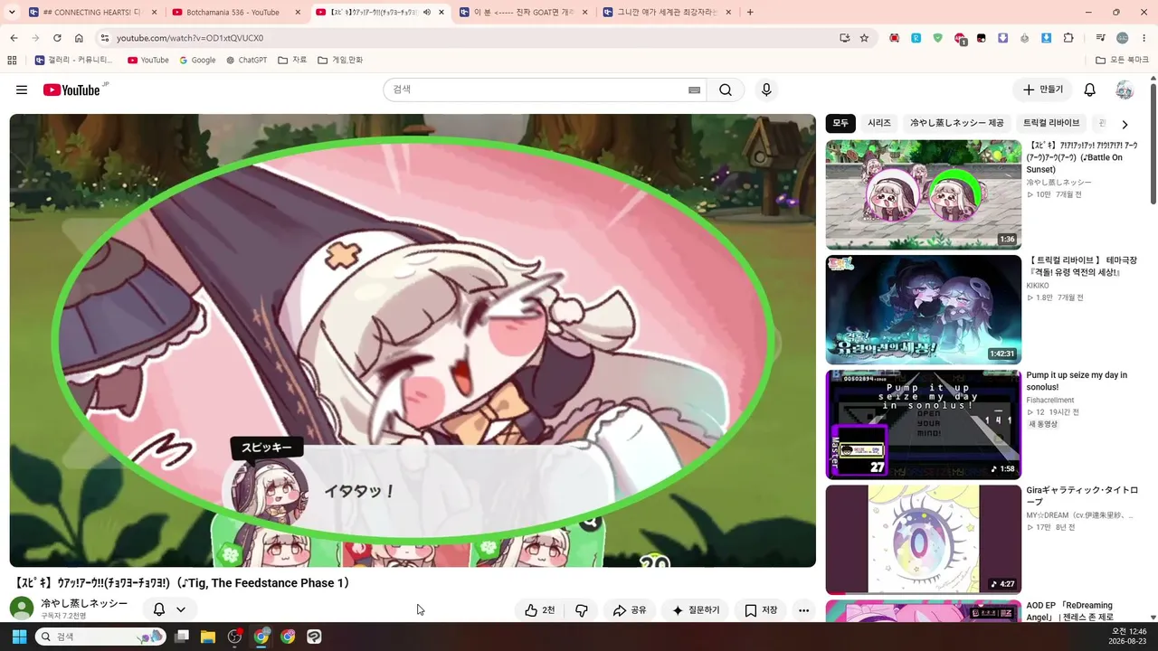Reload the page
The width and height of the screenshot is (1158, 651).
click(57, 38)
